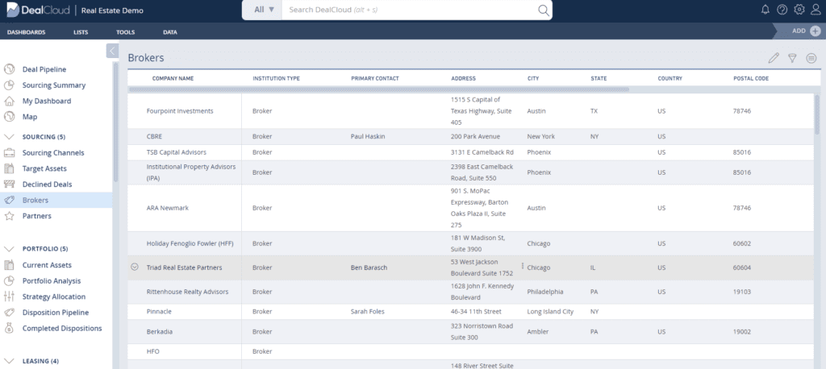The height and width of the screenshot is (369, 826).
Task: Open the Fourpoint Investments company link
Action: coord(180,111)
